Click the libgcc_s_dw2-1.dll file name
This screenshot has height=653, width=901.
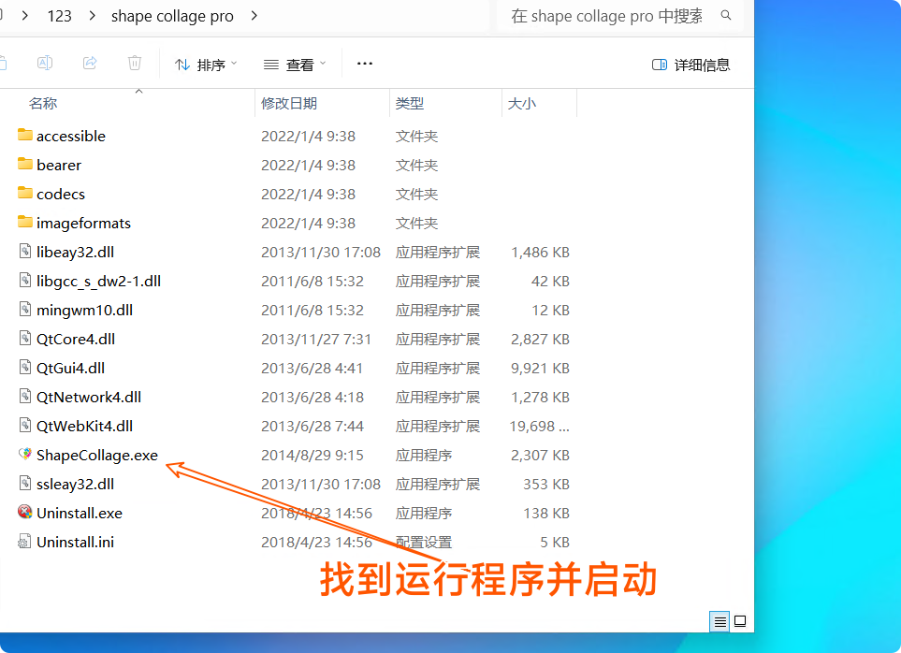(x=98, y=282)
